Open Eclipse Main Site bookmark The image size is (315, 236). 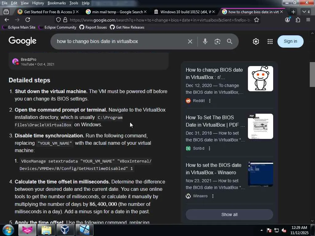pos(19,27)
